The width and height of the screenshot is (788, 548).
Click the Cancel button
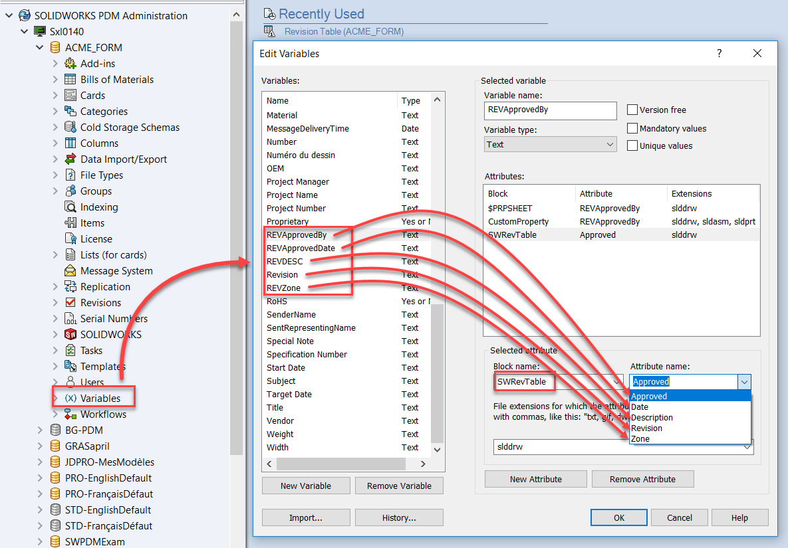pos(680,517)
